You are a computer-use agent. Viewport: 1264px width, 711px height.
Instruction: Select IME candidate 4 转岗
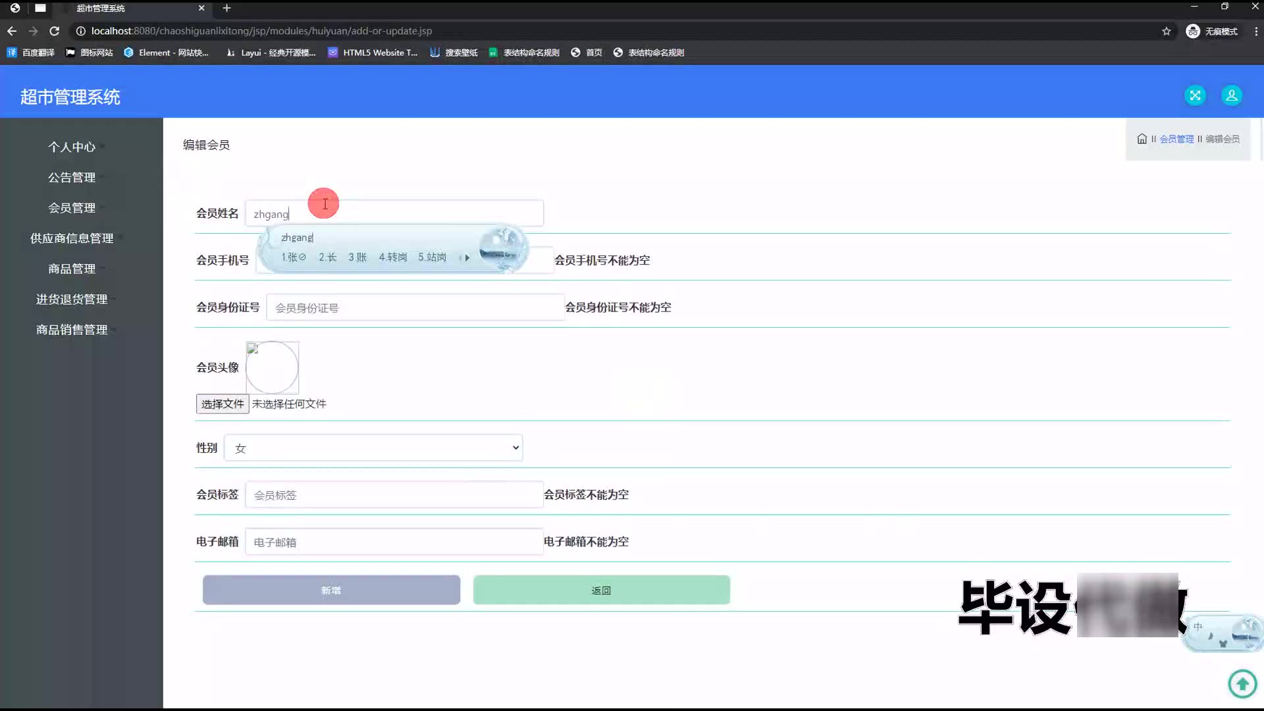[393, 257]
